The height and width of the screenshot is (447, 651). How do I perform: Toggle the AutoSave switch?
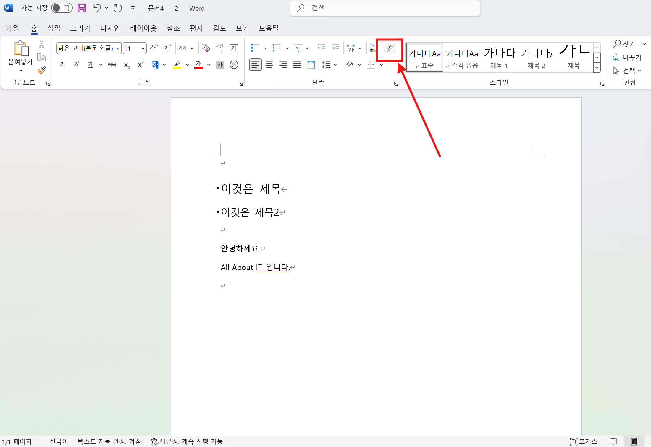(62, 8)
